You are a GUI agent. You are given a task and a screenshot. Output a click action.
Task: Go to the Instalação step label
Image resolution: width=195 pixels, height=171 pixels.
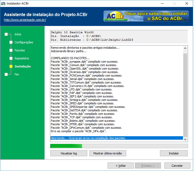(23, 66)
